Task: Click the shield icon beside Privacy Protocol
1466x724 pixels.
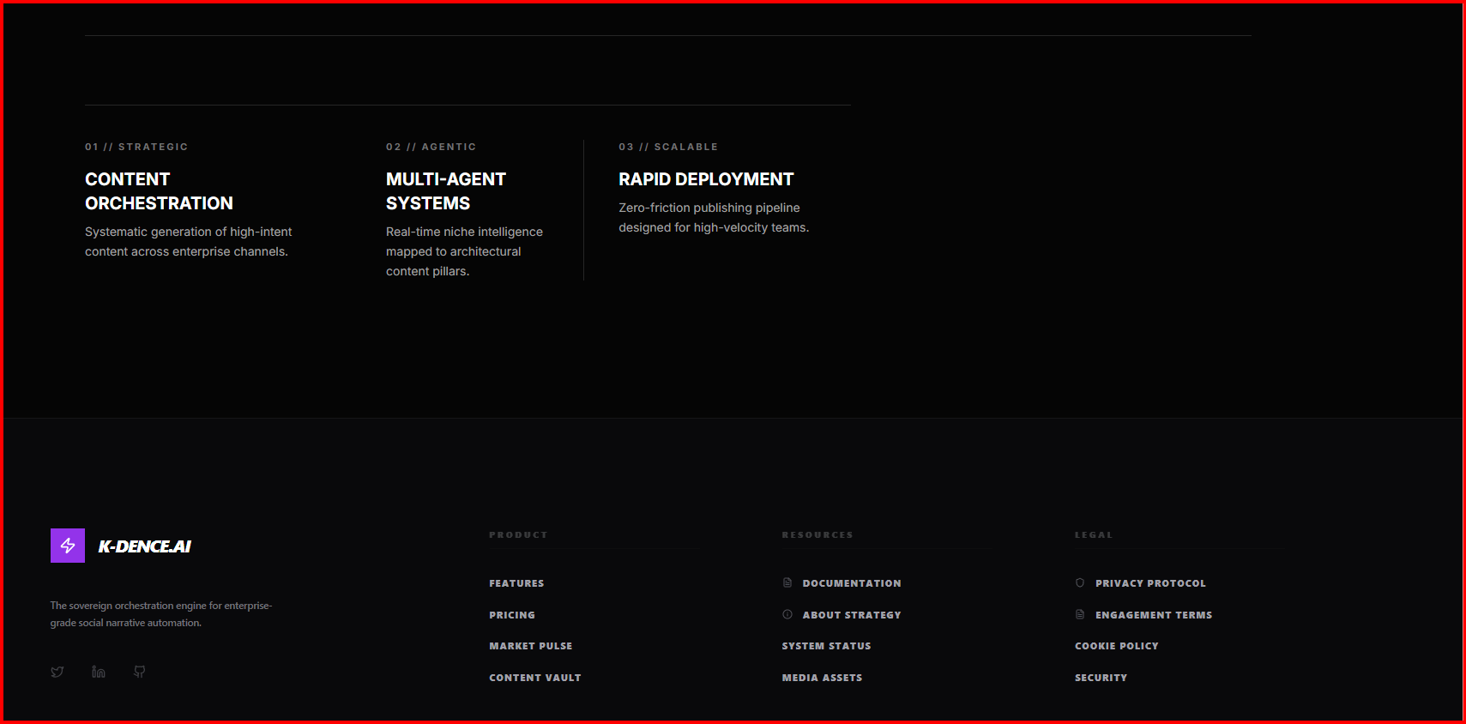Action: click(x=1080, y=582)
